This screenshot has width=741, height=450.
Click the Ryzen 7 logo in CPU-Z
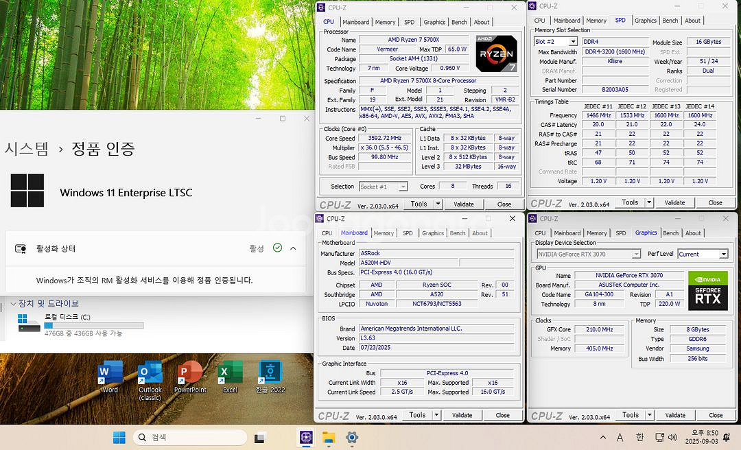[x=496, y=54]
